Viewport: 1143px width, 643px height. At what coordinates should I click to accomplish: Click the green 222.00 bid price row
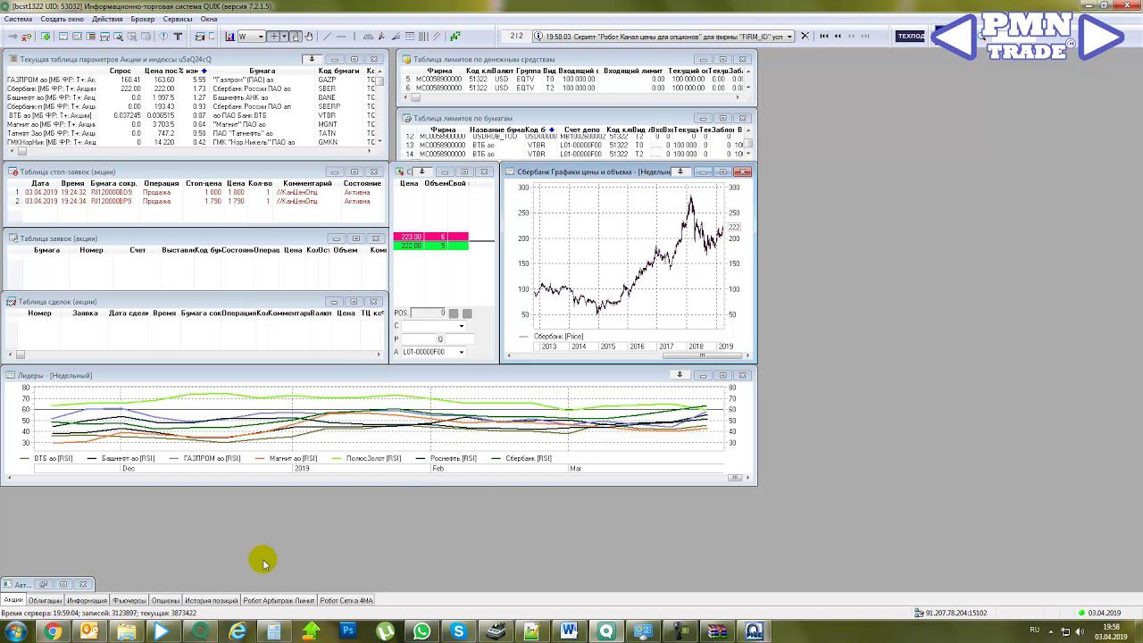[x=430, y=246]
